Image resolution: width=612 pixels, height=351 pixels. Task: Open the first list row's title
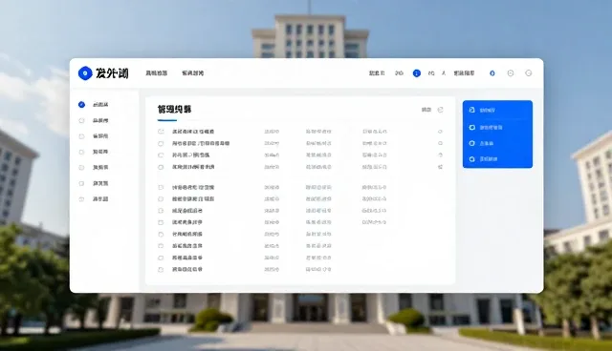coord(193,132)
